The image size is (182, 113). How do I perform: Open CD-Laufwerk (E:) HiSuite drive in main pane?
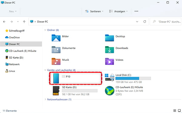pos(124,91)
